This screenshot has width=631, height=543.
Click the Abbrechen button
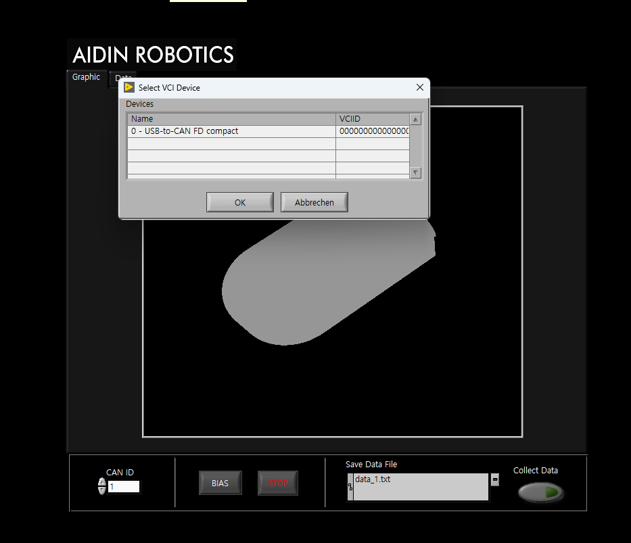314,202
